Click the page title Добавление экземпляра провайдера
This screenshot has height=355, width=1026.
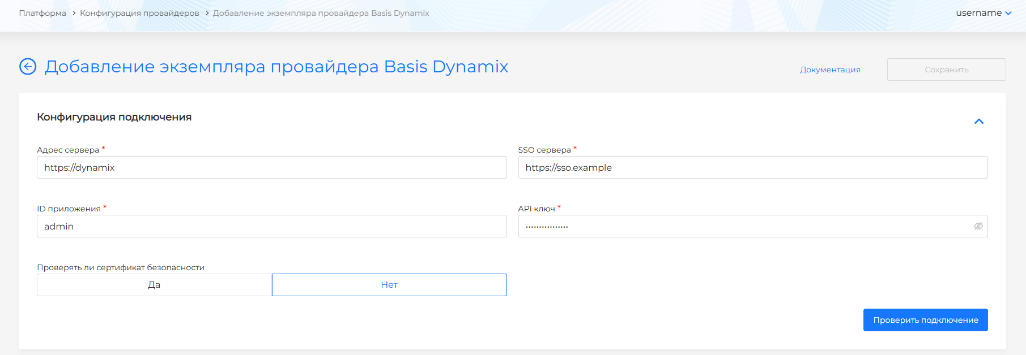click(276, 67)
